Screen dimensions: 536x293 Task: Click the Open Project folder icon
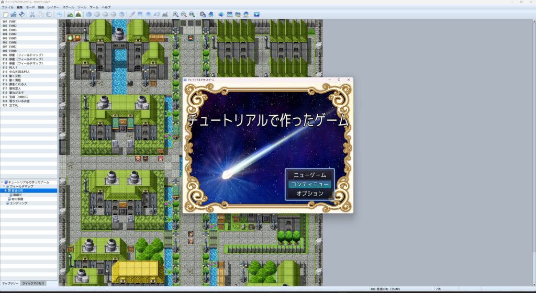[x=14, y=14]
